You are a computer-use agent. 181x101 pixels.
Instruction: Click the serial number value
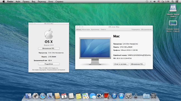(139, 55)
